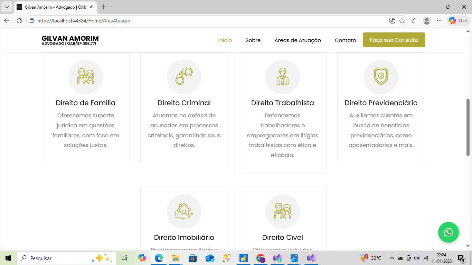Click the family icon above Direito de Família
The width and height of the screenshot is (472, 265).
(x=86, y=77)
